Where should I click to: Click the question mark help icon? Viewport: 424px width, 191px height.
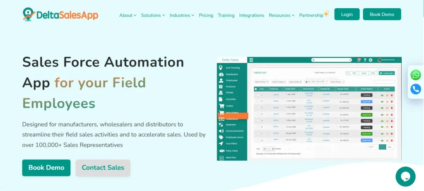pos(365,60)
